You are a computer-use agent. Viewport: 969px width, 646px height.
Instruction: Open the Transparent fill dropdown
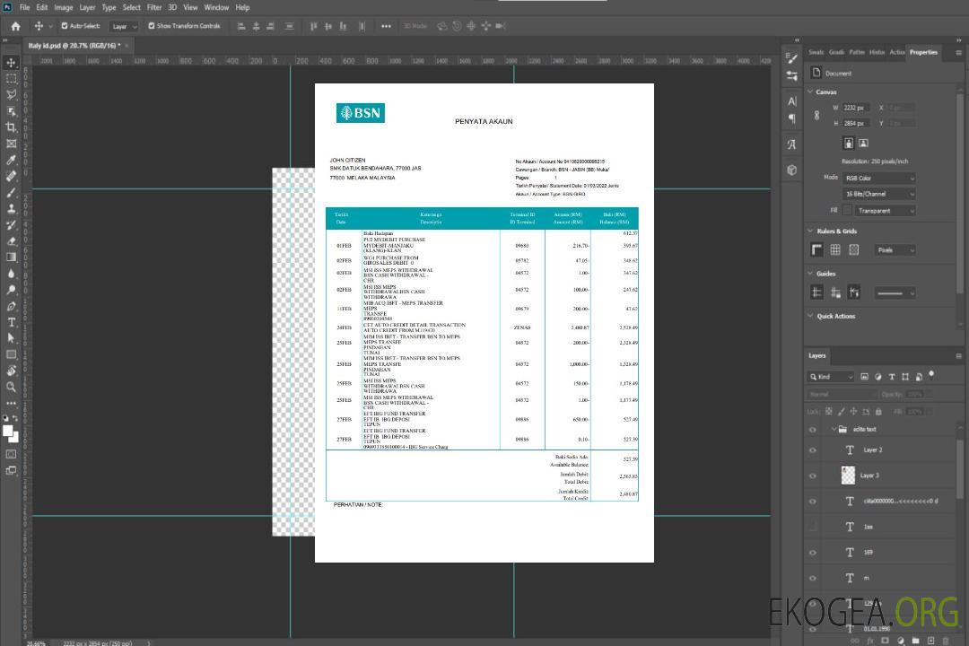click(885, 211)
